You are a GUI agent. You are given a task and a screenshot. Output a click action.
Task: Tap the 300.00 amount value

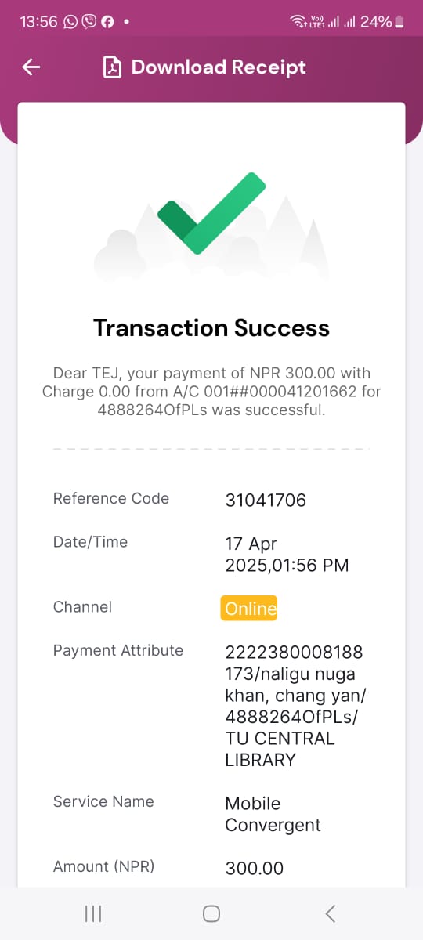[x=254, y=868]
